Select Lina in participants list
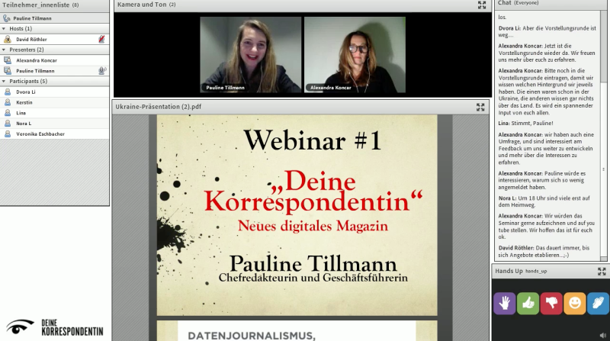 pos(54,113)
